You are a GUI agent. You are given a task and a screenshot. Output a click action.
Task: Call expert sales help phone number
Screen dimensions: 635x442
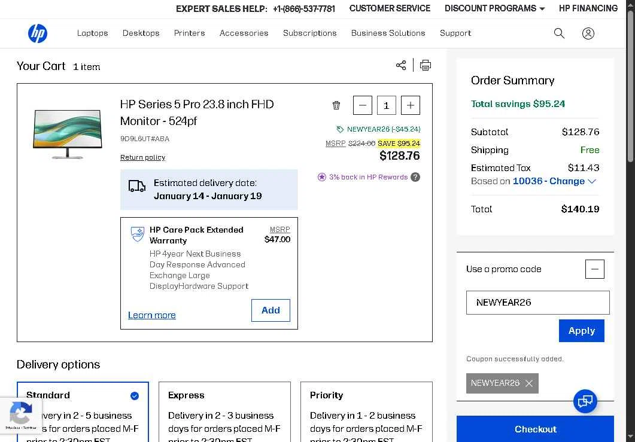click(304, 8)
